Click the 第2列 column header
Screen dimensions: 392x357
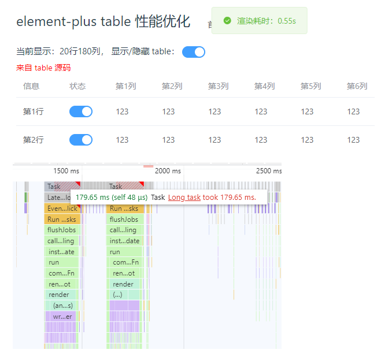coord(172,86)
